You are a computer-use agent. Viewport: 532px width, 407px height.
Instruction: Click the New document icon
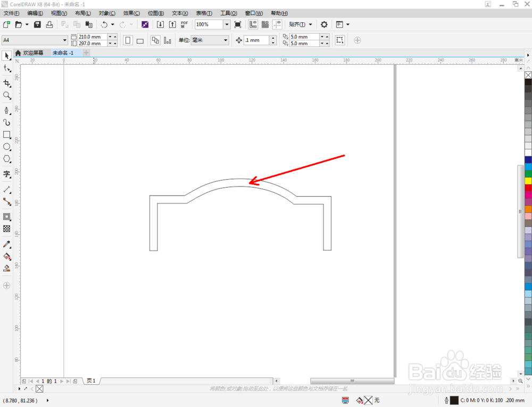(6, 24)
